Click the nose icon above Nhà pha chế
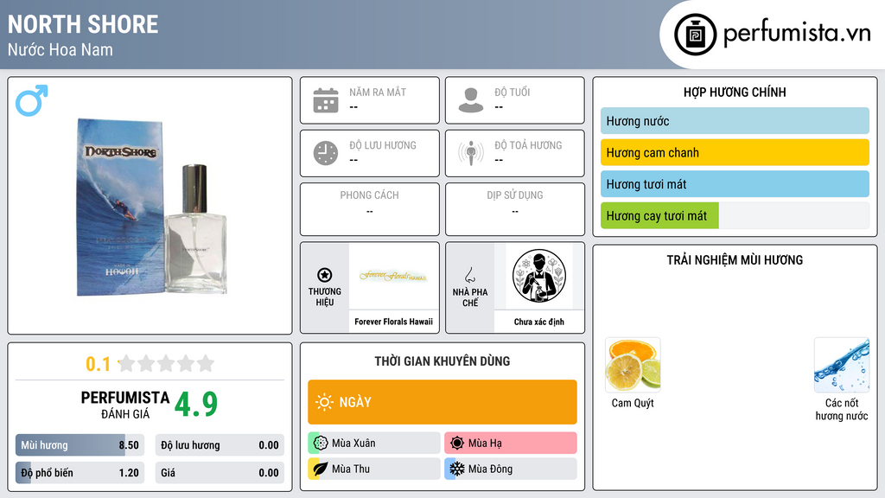Viewport: 885px width, 498px height. coord(469,275)
